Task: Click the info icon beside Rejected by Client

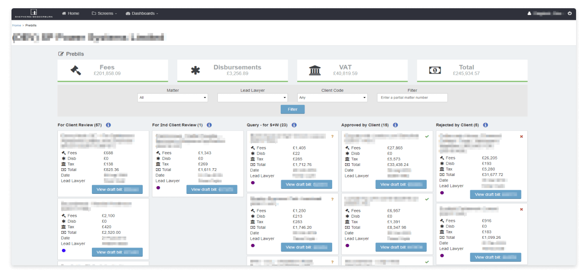Action: pyautogui.click(x=486, y=125)
